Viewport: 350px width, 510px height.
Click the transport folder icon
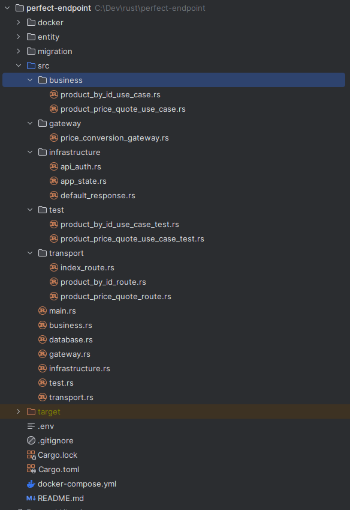[x=43, y=253]
